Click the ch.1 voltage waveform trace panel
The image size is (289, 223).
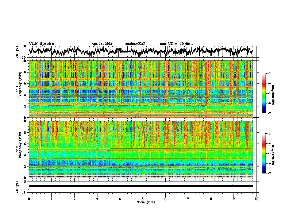click(x=143, y=52)
